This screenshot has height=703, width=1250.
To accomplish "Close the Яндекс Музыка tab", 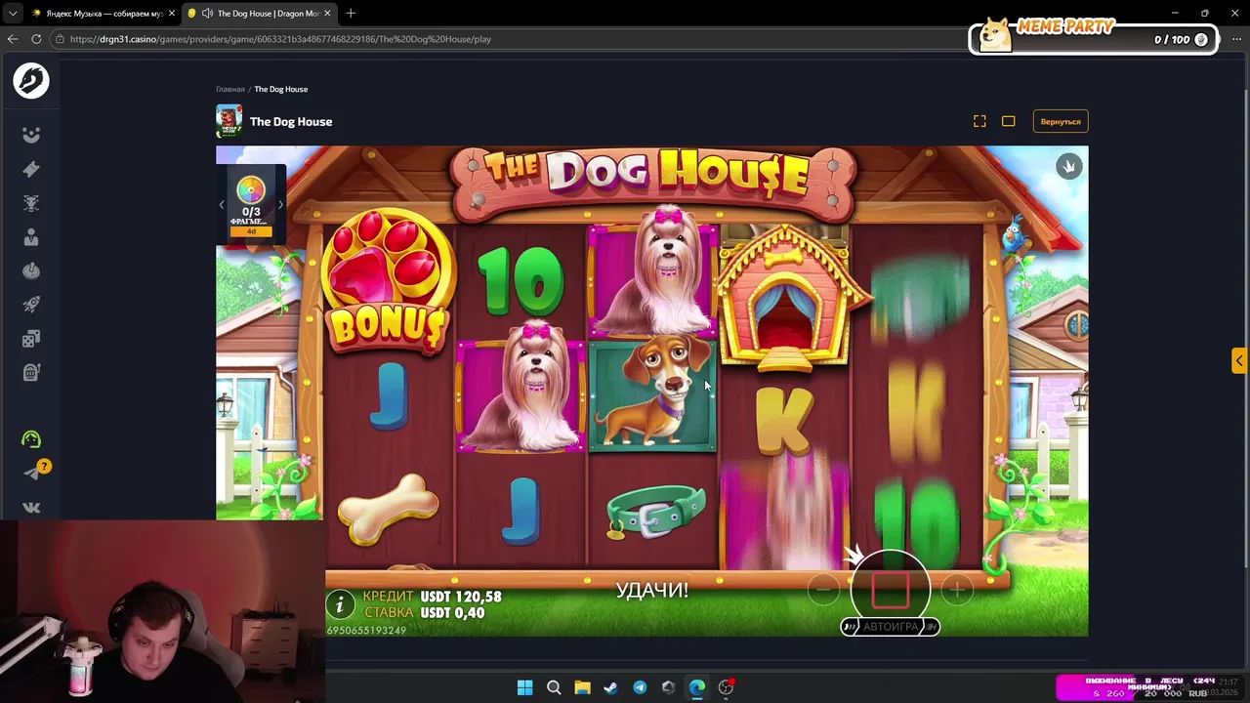I will pos(172,14).
